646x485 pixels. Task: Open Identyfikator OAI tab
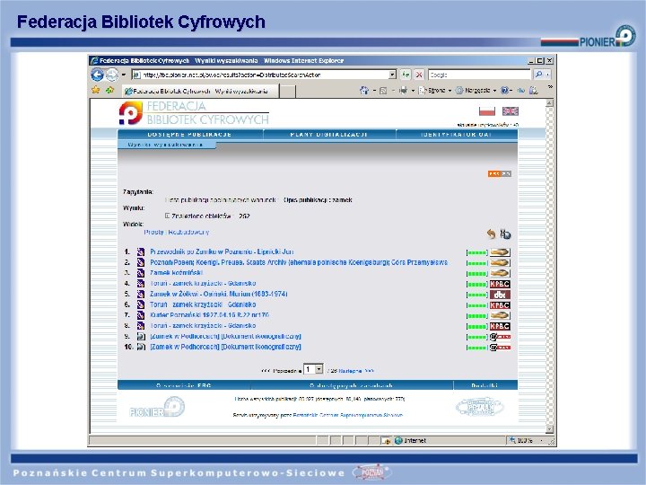[457, 135]
